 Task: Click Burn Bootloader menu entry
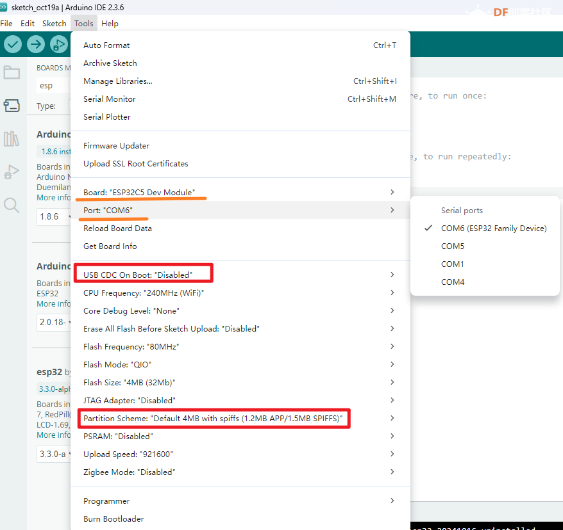click(113, 518)
